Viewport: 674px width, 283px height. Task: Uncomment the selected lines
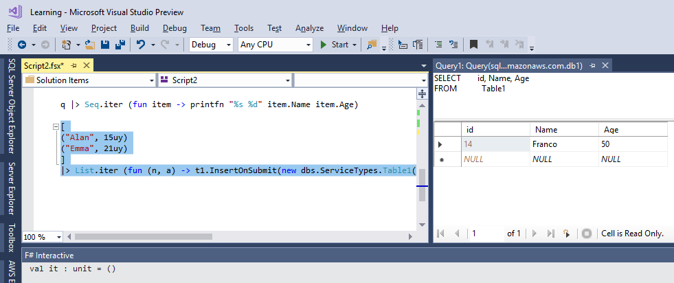click(x=453, y=45)
